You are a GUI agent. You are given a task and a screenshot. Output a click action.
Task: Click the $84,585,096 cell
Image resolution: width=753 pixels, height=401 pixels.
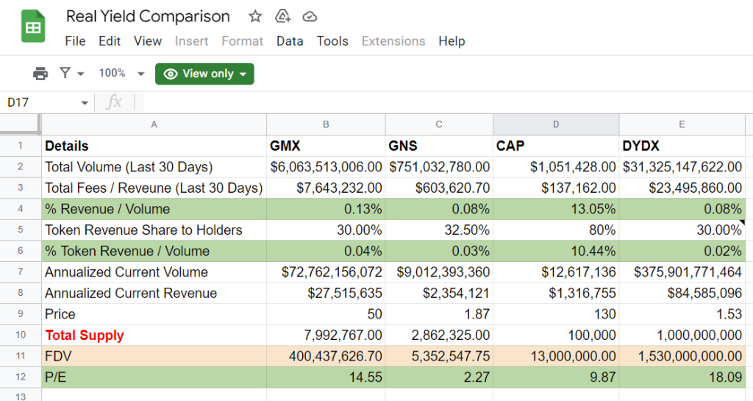pos(682,294)
